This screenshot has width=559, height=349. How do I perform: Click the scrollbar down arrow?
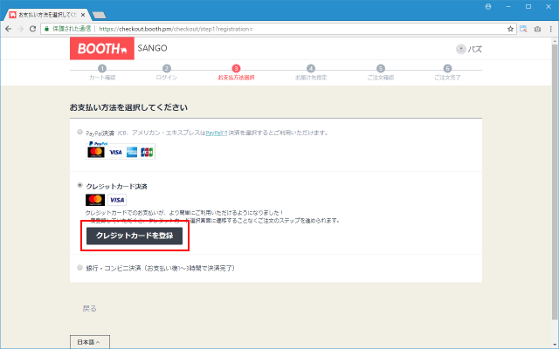point(556,345)
